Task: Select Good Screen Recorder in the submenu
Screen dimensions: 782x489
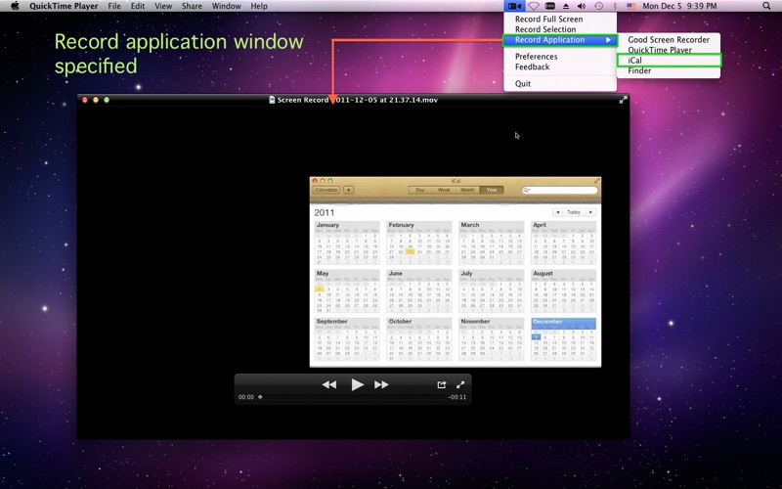Action: [x=669, y=39]
